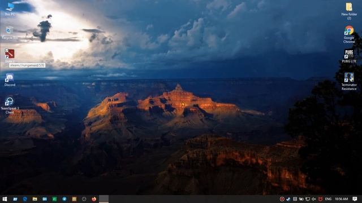This screenshot has width=362, height=203.
Task: Open the green Excel taskbar icon
Action: (54, 199)
